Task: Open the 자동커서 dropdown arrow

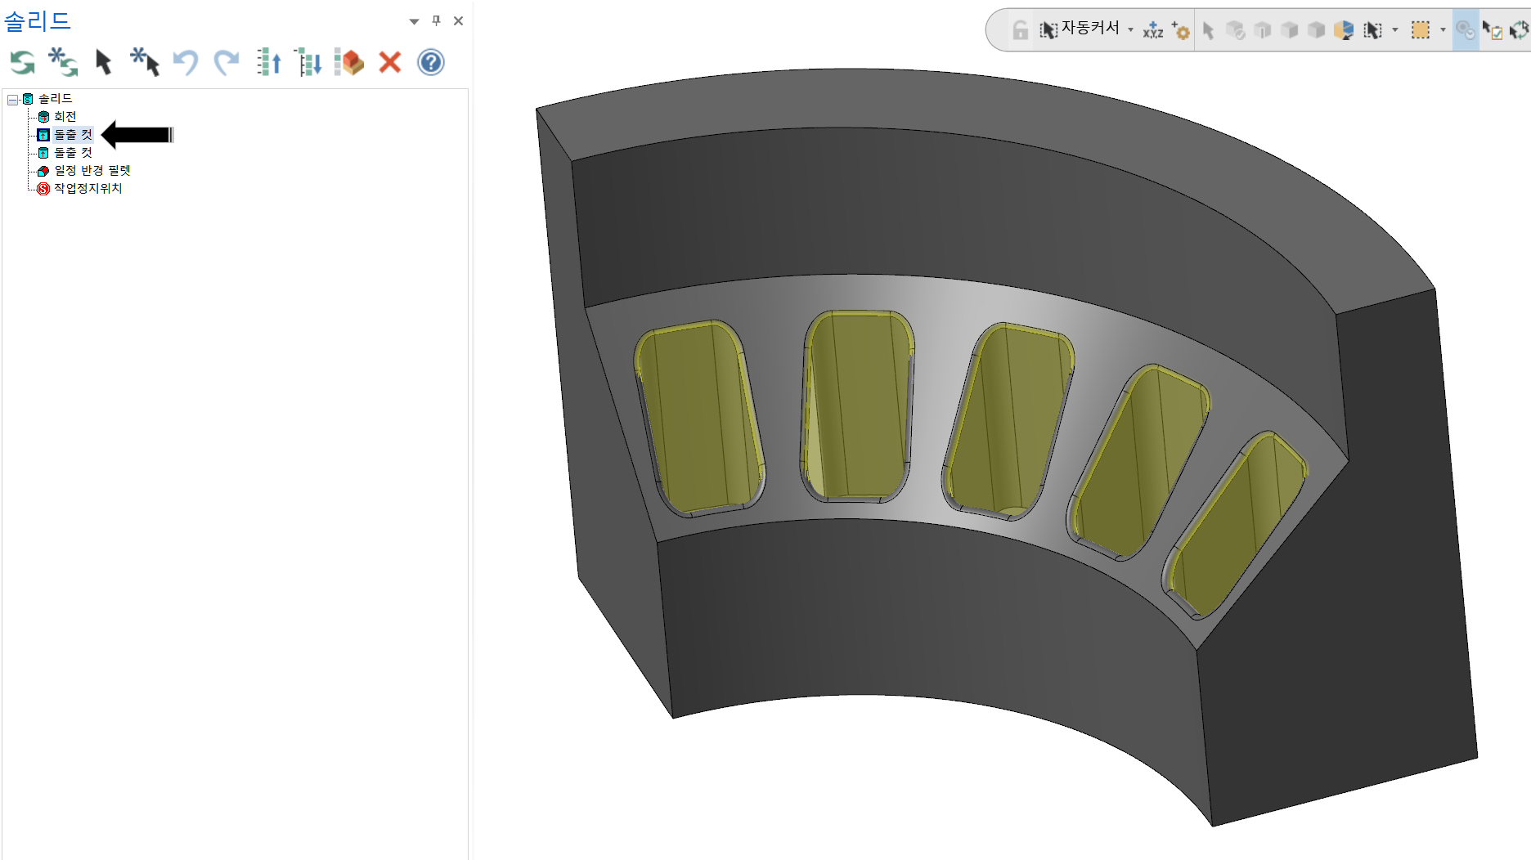Action: click(1131, 30)
